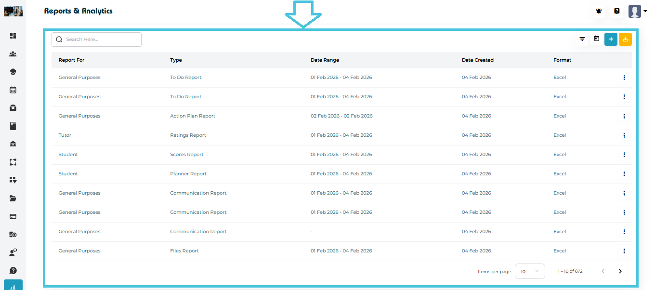Open the calendar date filter icon
This screenshot has height=290, width=655.
[x=596, y=39]
